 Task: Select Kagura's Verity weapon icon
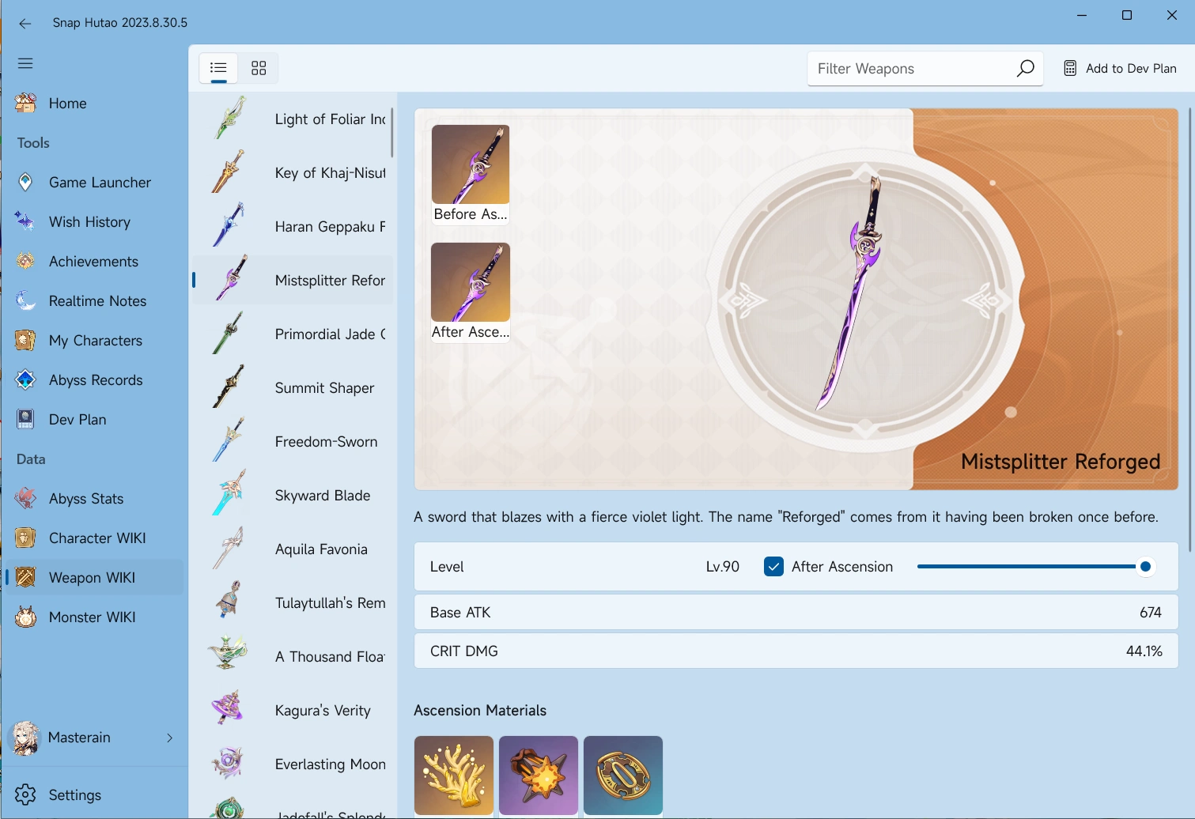(x=229, y=708)
